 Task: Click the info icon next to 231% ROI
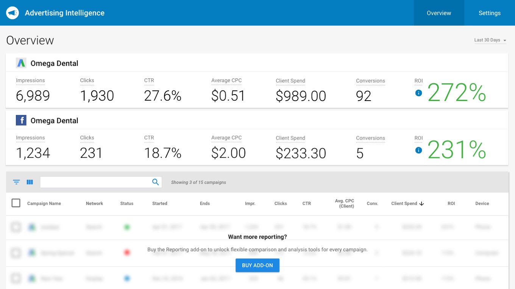(x=418, y=150)
